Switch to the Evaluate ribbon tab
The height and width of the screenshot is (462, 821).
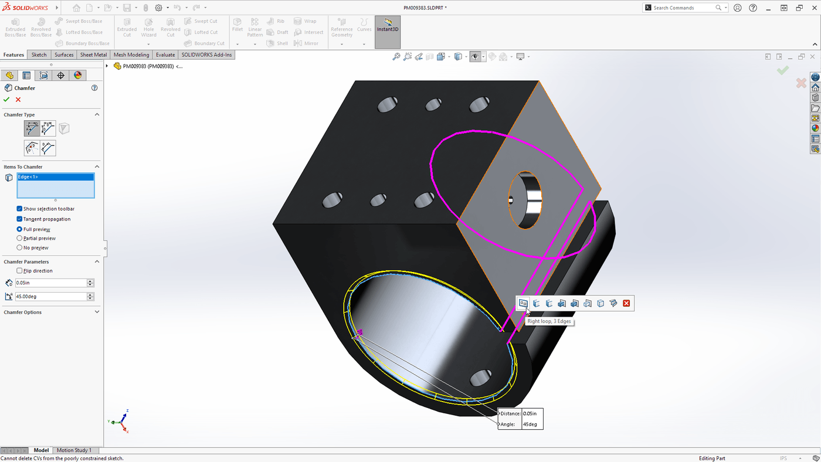pyautogui.click(x=165, y=54)
